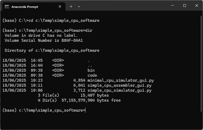Image resolution: width=203 pixels, height=130 pixels.
Task: Click the 15,407 bytes file total
Action: tap(94, 95)
